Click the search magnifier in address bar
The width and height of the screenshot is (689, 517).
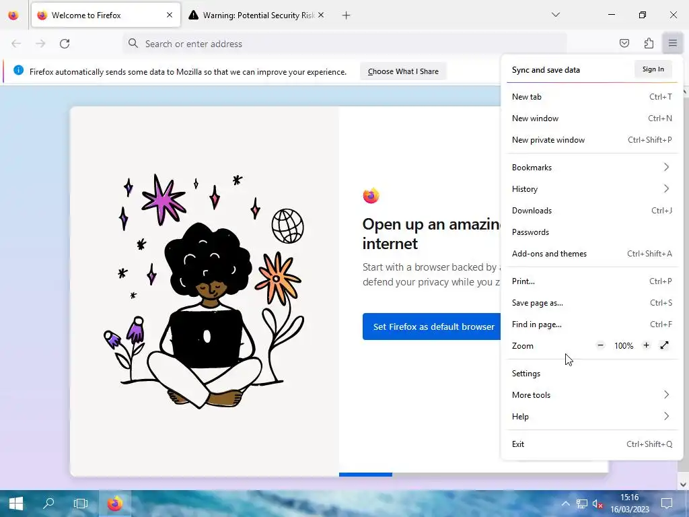(x=133, y=43)
